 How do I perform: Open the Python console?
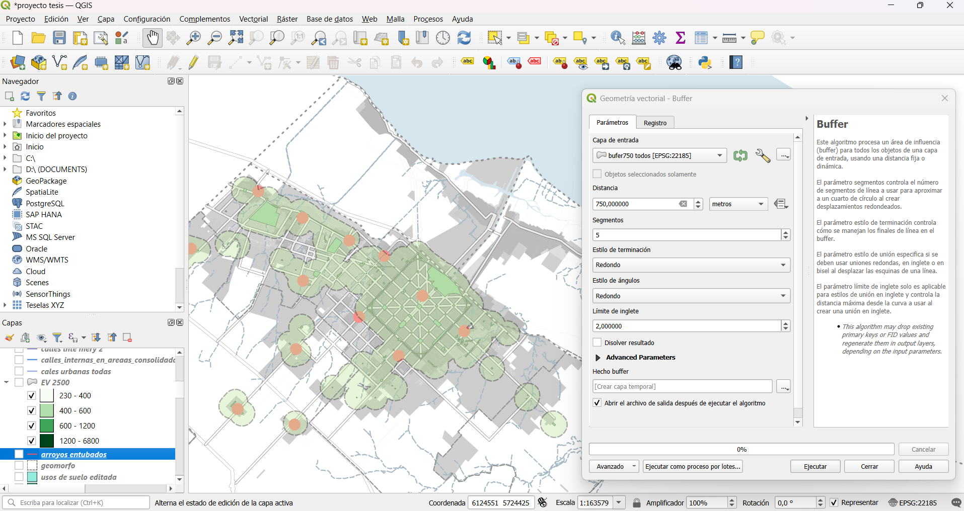[705, 62]
